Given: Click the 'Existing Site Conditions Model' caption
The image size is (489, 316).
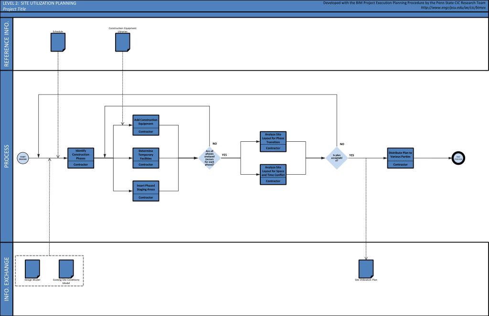Looking at the screenshot, I should tap(66, 282).
